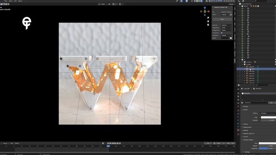Open the Global transform orientation dropdown
The image size is (276, 155).
tap(103, 4)
